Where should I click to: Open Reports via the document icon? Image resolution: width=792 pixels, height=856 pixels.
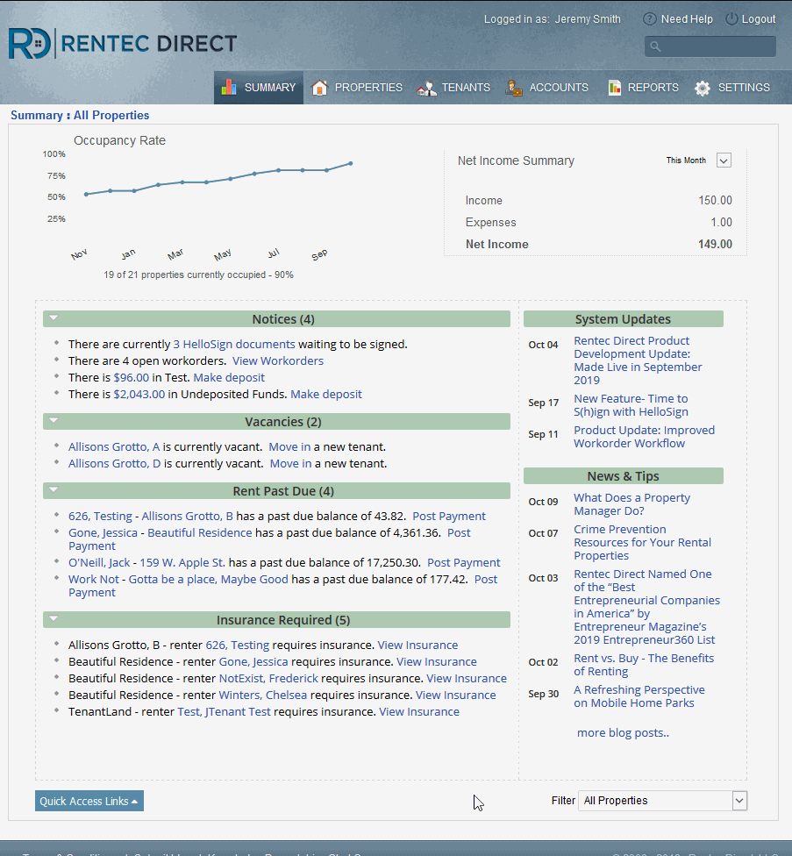coord(614,88)
